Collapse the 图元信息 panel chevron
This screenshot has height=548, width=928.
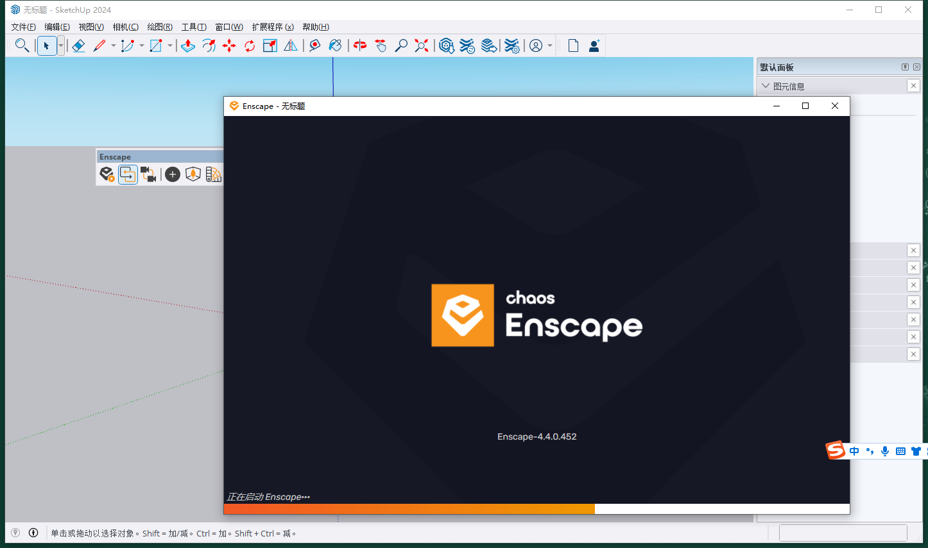(766, 86)
